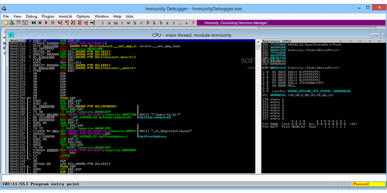Show Patches via 'P' button

[x=148, y=23]
